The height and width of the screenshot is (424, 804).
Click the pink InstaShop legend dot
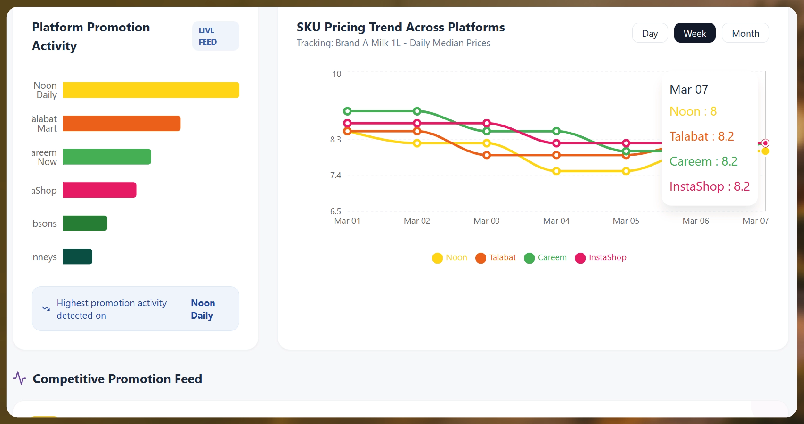click(x=581, y=257)
